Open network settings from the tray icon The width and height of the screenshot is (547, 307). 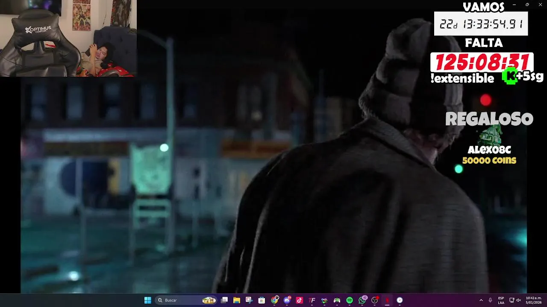coord(512,300)
